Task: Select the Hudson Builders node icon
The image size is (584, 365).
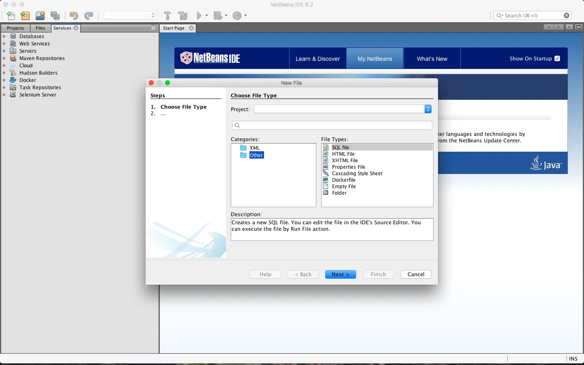Action: coord(13,73)
